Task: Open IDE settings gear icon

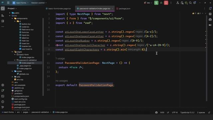Action: pos(195,3)
